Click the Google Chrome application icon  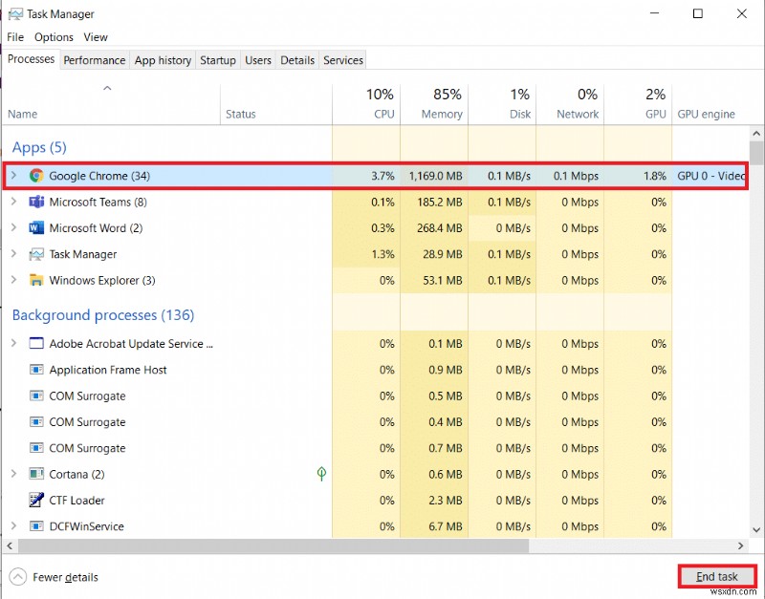36,176
